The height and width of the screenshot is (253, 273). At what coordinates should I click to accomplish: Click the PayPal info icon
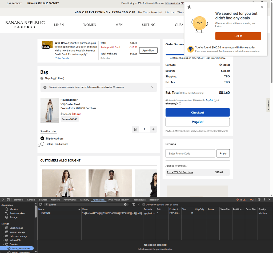215,100
